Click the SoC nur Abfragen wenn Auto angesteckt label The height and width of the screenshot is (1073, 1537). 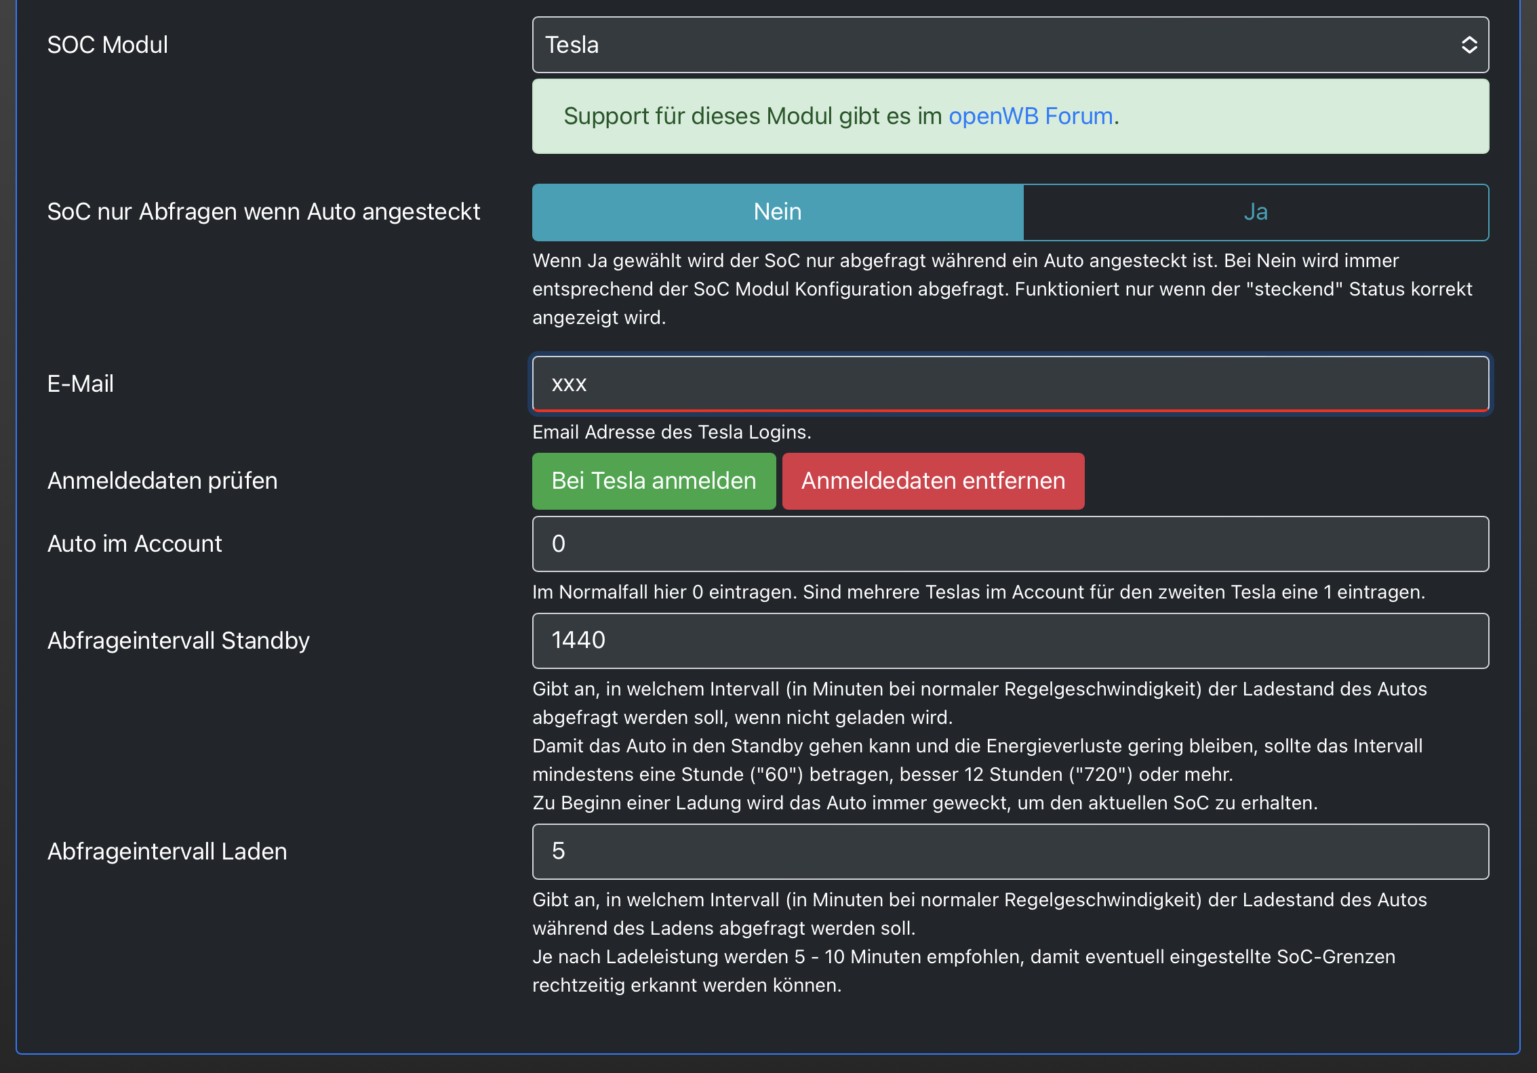click(263, 211)
